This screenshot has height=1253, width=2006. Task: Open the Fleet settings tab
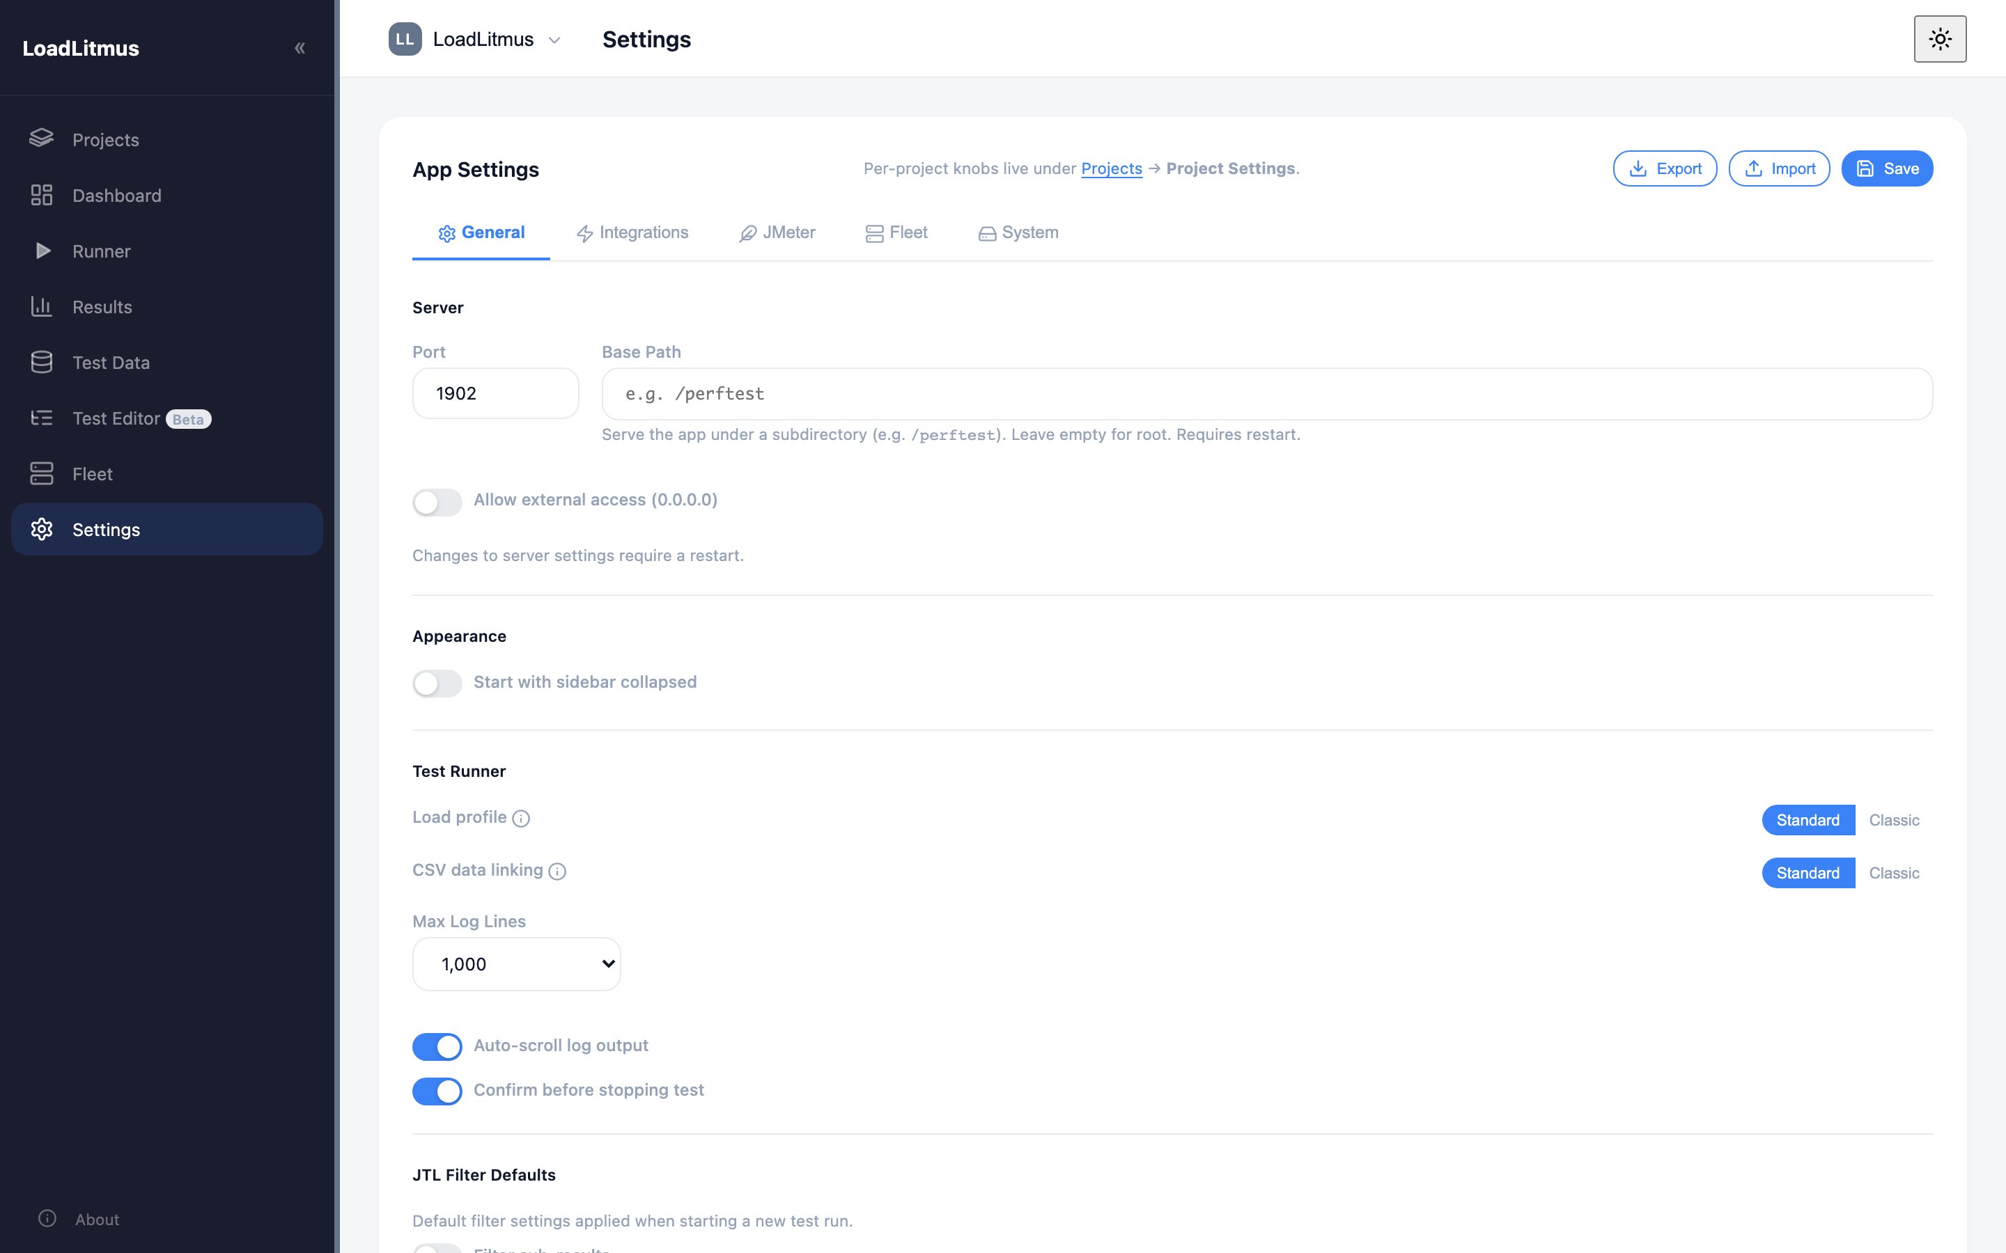click(896, 233)
